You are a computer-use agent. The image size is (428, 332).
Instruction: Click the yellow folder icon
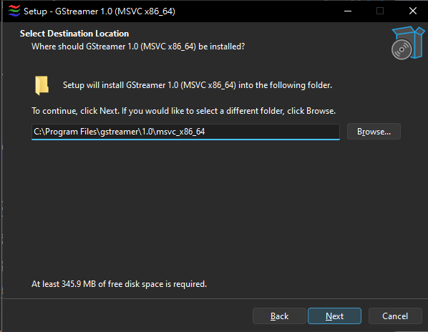(42, 85)
